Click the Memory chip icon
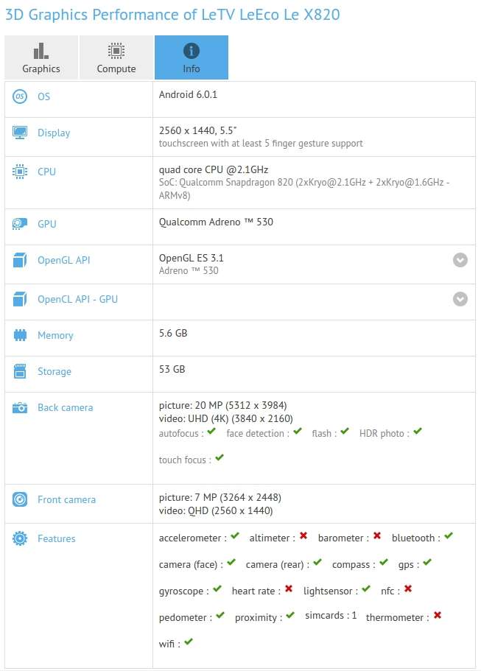The width and height of the screenshot is (481, 671). click(x=20, y=335)
